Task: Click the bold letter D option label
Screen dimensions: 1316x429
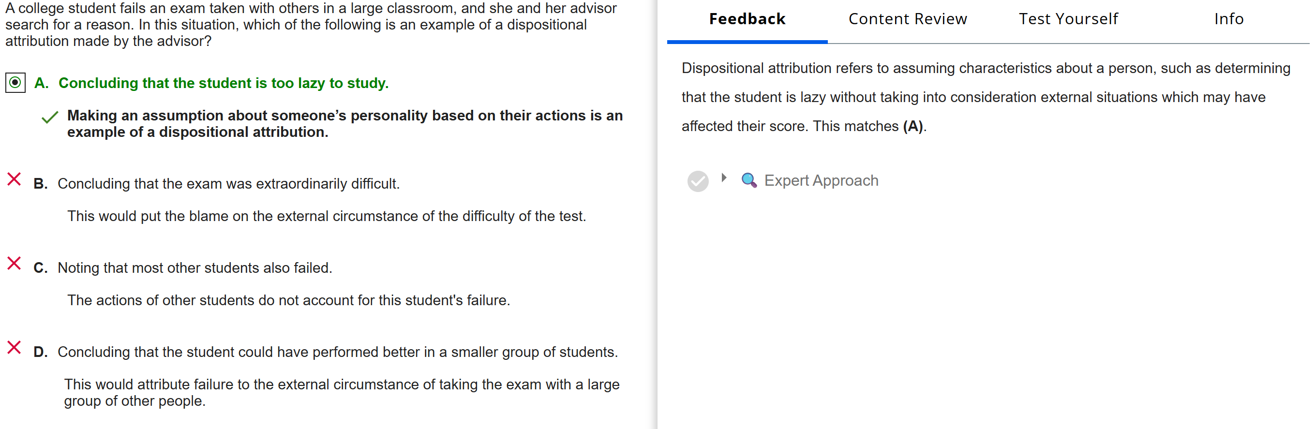Action: tap(40, 352)
